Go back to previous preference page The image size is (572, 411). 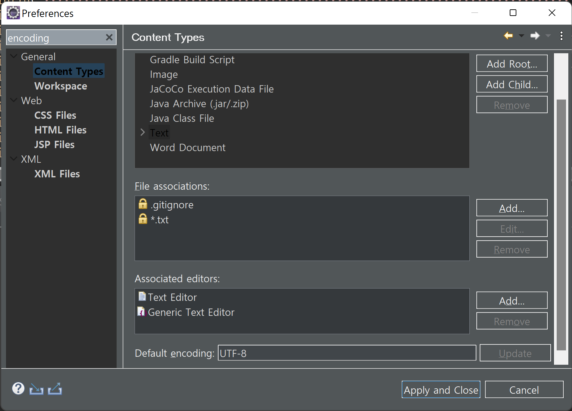508,36
